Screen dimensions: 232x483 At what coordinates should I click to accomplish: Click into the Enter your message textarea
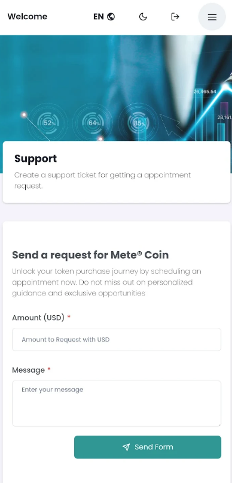coord(117,403)
